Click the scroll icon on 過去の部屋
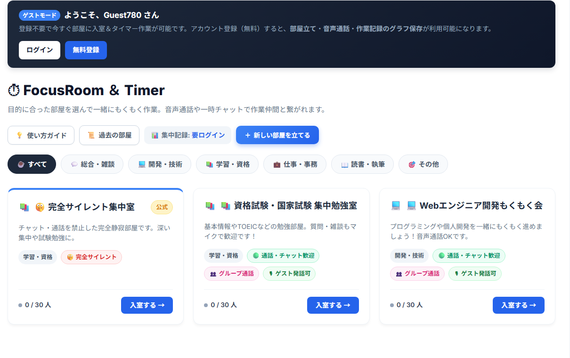The width and height of the screenshot is (570, 358). [x=91, y=135]
